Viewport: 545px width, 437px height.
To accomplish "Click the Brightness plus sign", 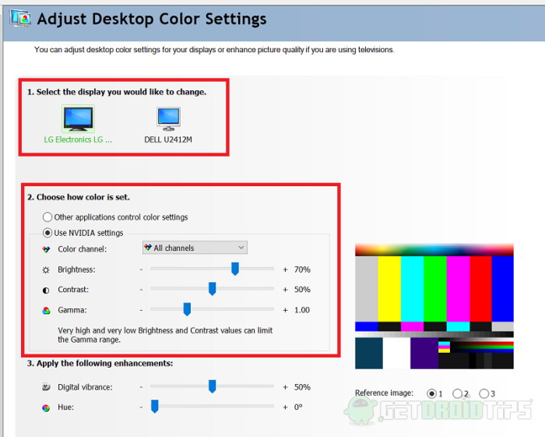I will click(x=286, y=270).
